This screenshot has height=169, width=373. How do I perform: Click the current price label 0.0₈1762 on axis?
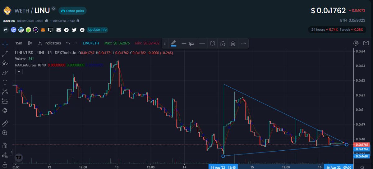click(362, 145)
